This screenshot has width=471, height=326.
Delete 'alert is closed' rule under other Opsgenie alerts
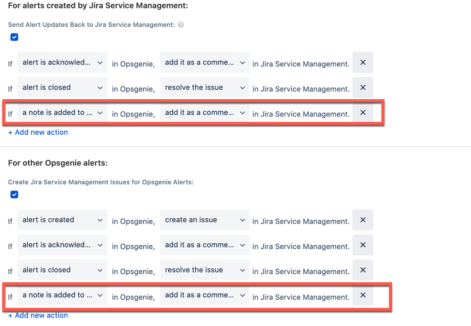coord(363,270)
